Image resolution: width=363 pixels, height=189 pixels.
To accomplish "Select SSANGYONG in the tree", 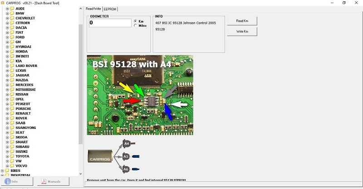I will point(26,128).
